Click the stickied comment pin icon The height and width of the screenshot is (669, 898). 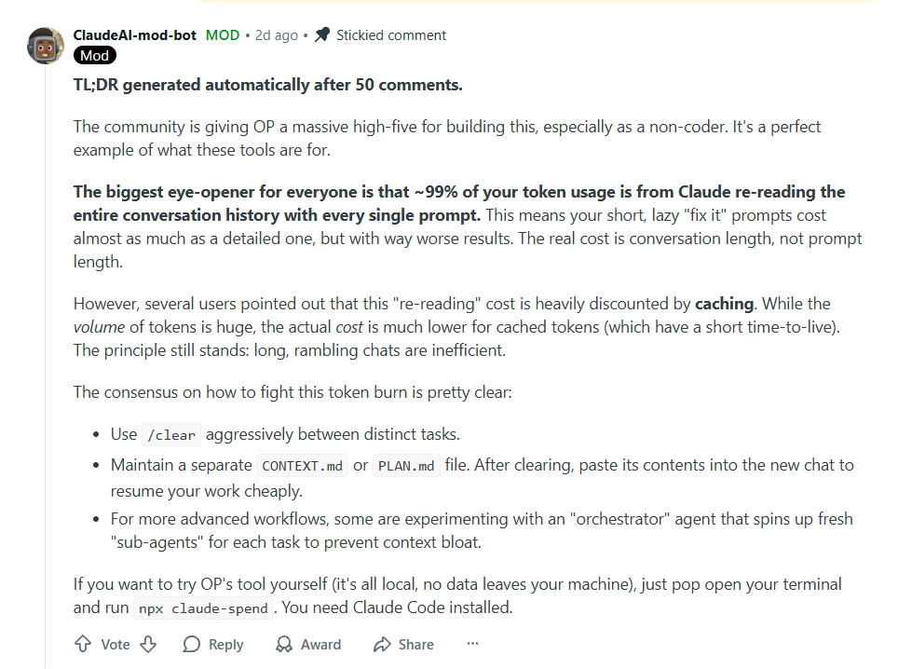[x=321, y=34]
